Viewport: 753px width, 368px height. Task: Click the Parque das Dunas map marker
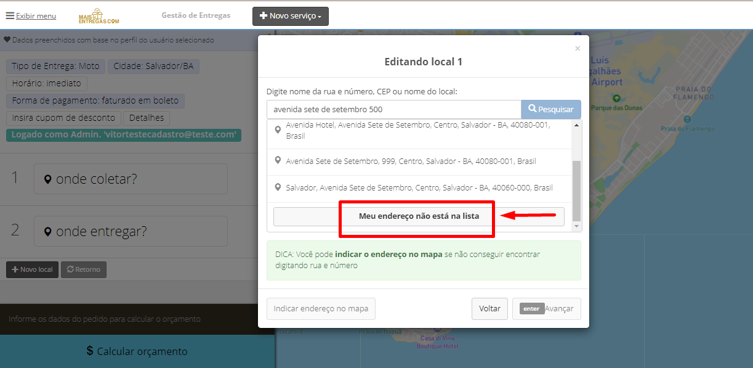coord(616,98)
